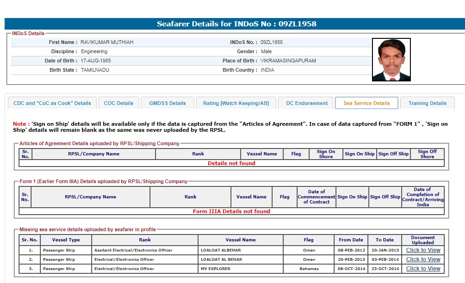The image size is (465, 283).
Task: Click the From Date column header
Action: [351, 240]
